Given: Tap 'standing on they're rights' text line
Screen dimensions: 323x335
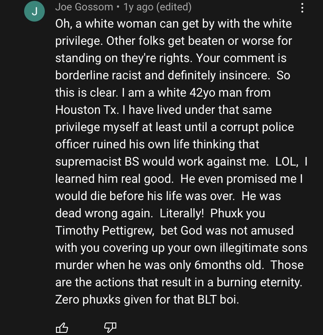Looking at the screenshot, I should (124, 58).
